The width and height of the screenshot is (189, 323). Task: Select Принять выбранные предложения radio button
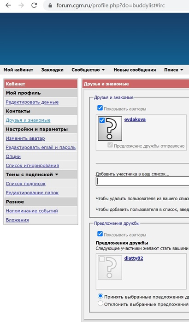click(100, 296)
